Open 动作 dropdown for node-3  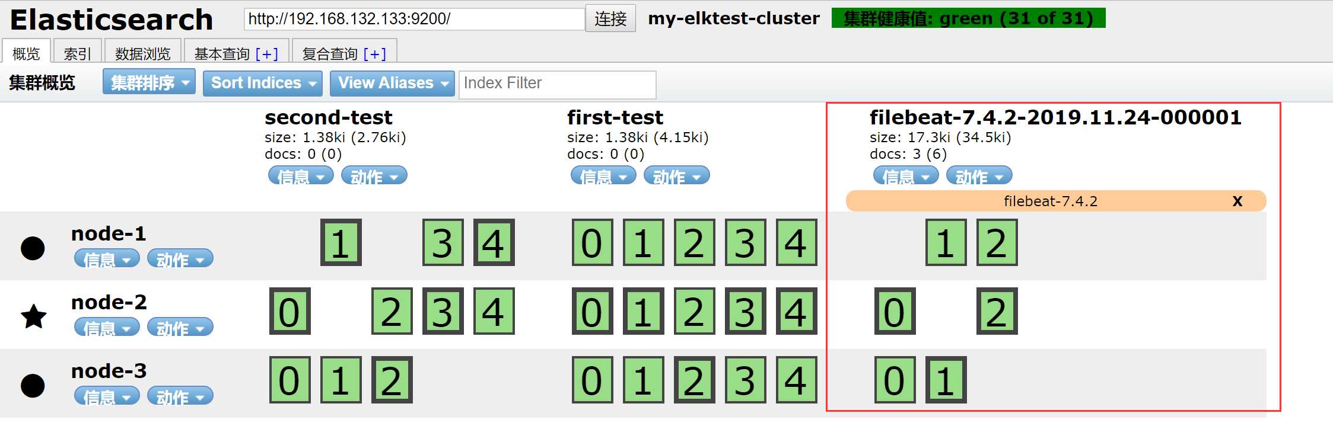tap(180, 396)
